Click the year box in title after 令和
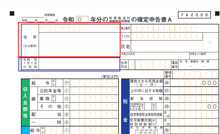Screen dimensions: 220x134 [x=82, y=19]
